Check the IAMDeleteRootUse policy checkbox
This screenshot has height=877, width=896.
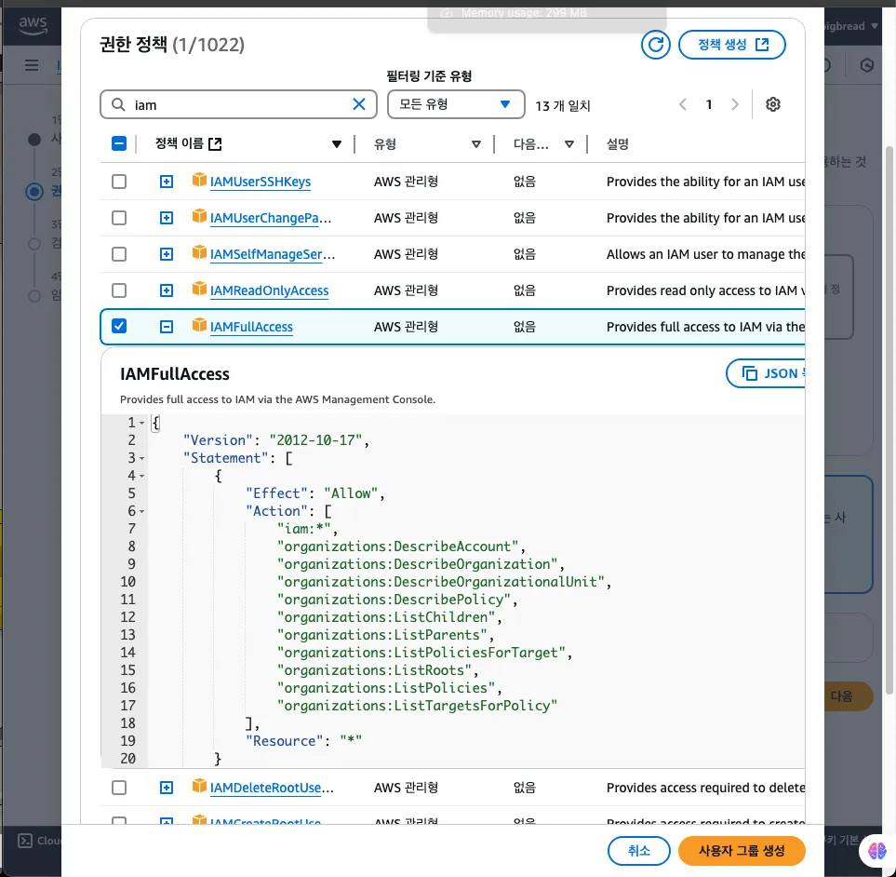tap(119, 788)
